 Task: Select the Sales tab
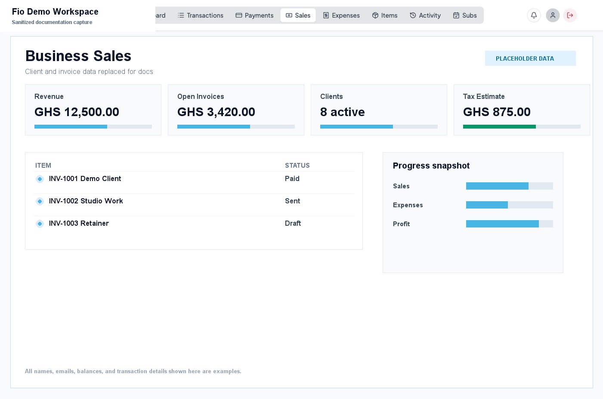pos(298,15)
